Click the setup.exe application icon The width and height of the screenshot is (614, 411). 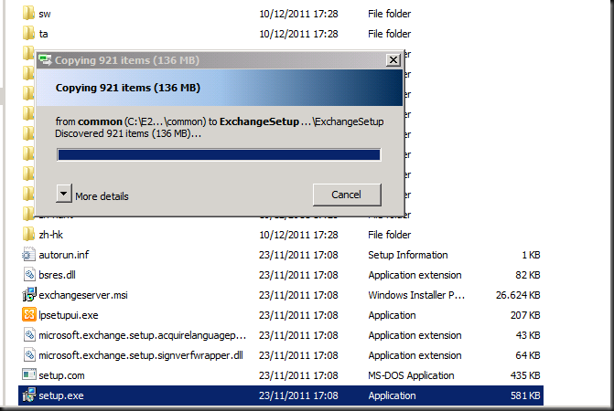[29, 395]
